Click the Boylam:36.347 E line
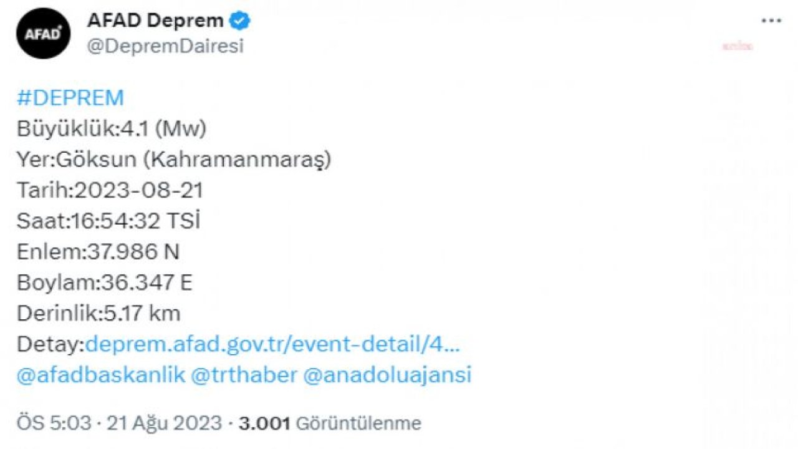This screenshot has height=449, width=798. pos(105,282)
